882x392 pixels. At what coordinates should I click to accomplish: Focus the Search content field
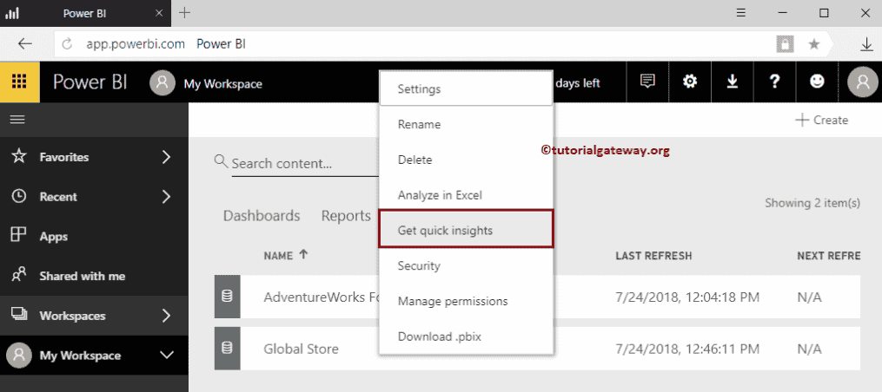click(x=304, y=163)
